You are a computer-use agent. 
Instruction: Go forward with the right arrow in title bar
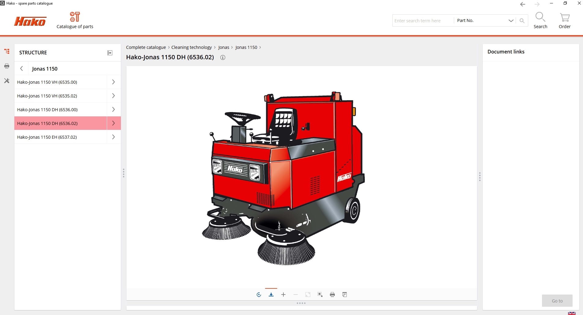pyautogui.click(x=537, y=4)
